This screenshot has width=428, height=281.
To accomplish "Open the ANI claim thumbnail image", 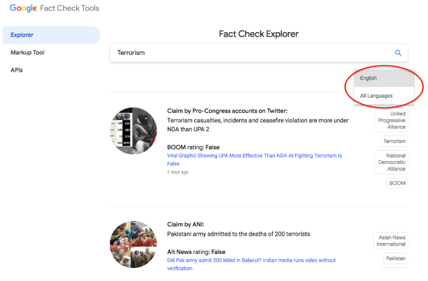I will click(x=133, y=244).
